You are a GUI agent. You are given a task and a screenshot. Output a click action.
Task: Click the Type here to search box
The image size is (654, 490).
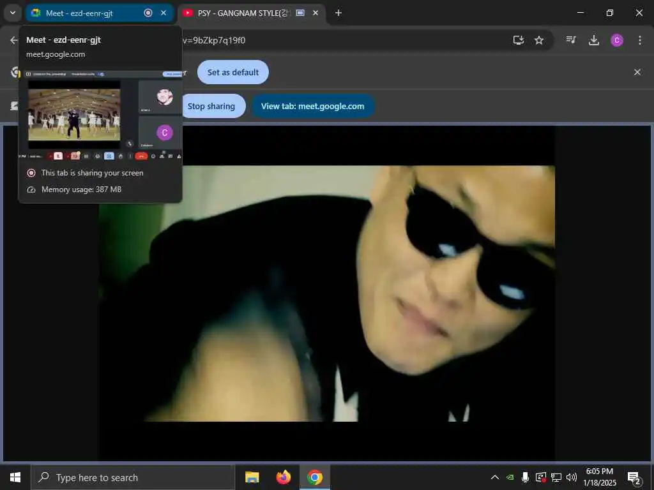(133, 477)
